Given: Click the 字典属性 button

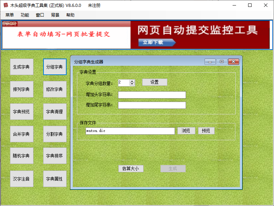Looking at the screenshot, I should (55, 179).
